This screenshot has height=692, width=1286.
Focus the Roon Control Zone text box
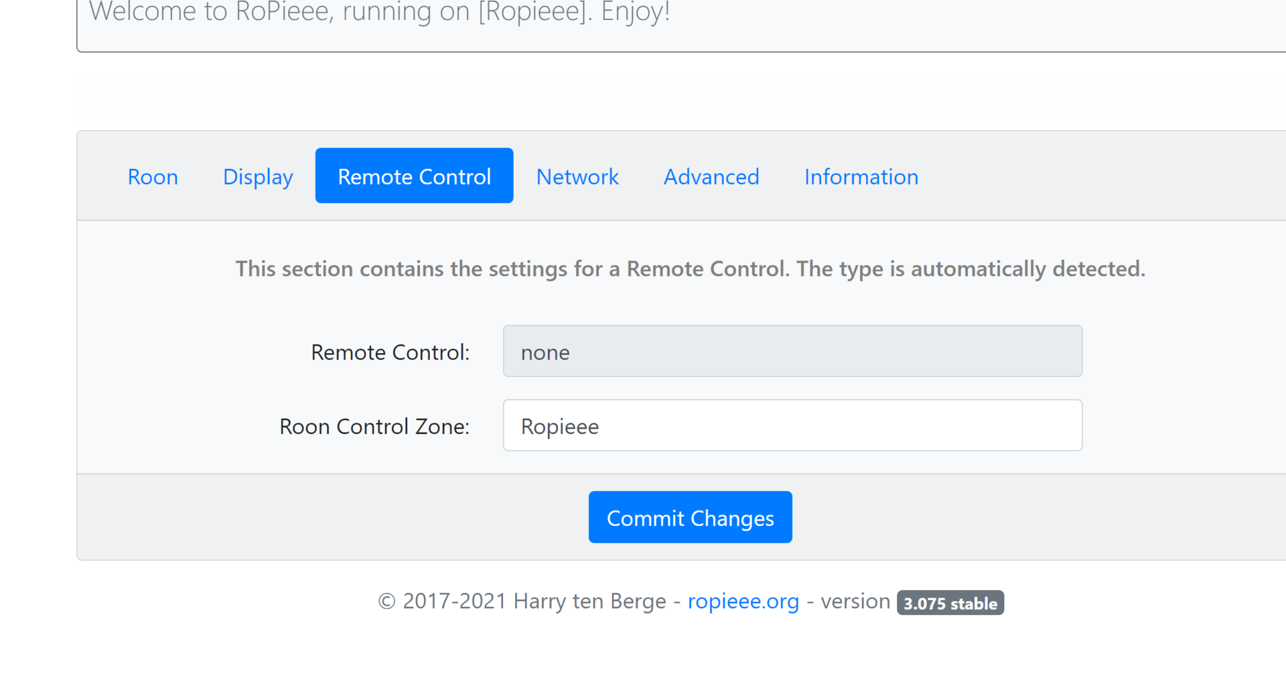792,426
